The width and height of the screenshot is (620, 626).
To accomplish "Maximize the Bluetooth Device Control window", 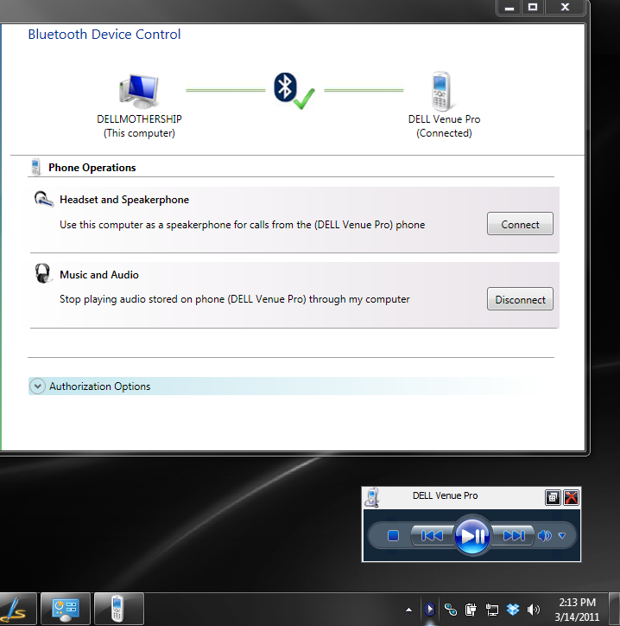I will 533,7.
